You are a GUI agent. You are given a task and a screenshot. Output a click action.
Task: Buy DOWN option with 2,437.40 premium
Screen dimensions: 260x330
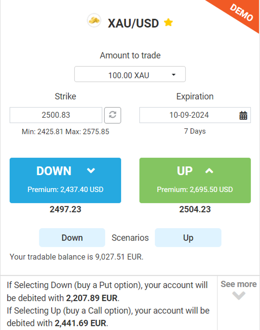pyautogui.click(x=65, y=180)
